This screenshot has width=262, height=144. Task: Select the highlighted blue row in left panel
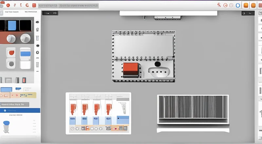[20, 111]
